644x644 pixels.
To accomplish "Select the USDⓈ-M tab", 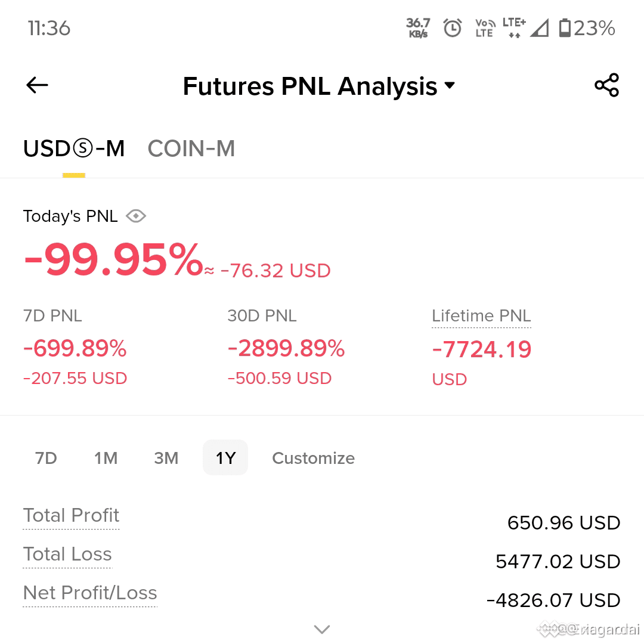I will 74,148.
